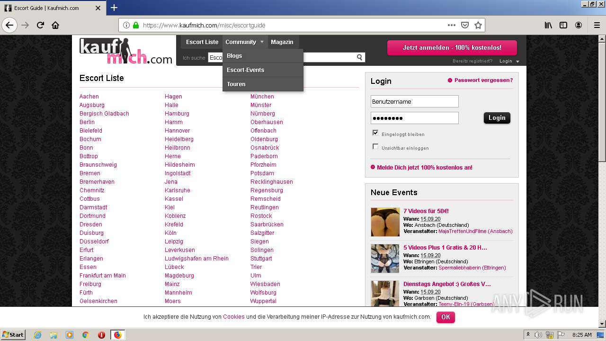Open the Firefox hamburger menu
The image size is (606, 341).
coord(597,25)
